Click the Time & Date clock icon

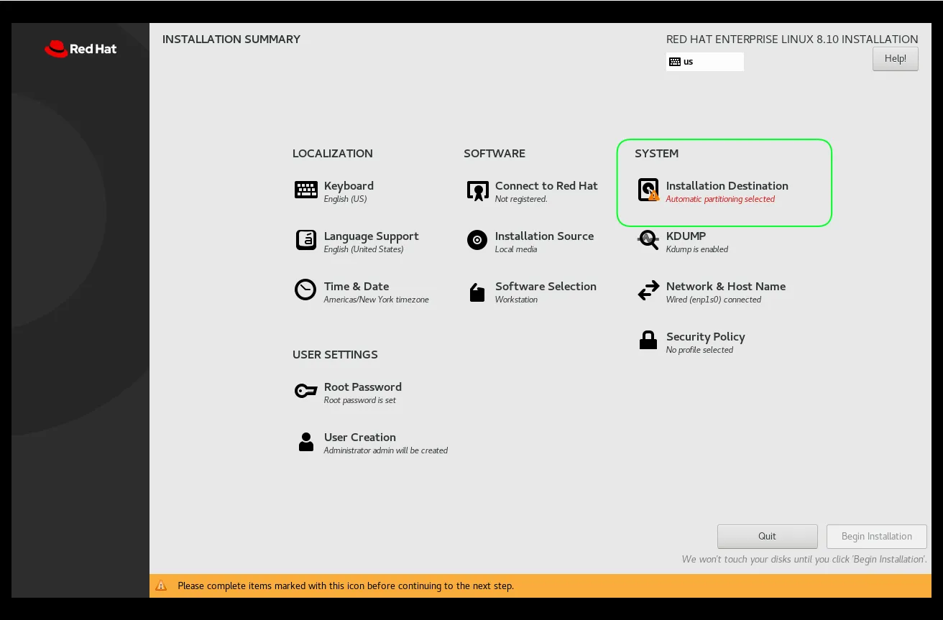305,290
